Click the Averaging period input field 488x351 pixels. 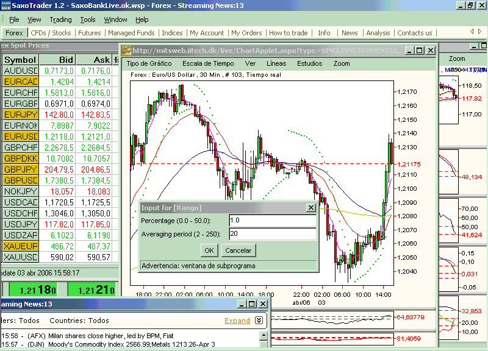(x=273, y=234)
